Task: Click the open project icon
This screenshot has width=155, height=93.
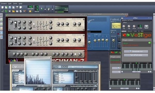Action: click(x=10, y=7)
